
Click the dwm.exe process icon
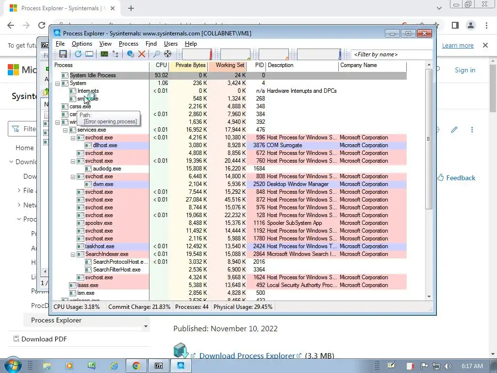(x=88, y=184)
